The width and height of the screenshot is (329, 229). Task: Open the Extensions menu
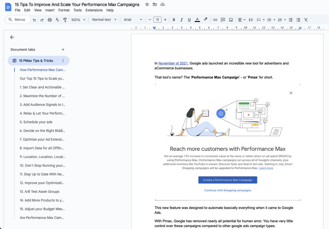click(x=94, y=10)
